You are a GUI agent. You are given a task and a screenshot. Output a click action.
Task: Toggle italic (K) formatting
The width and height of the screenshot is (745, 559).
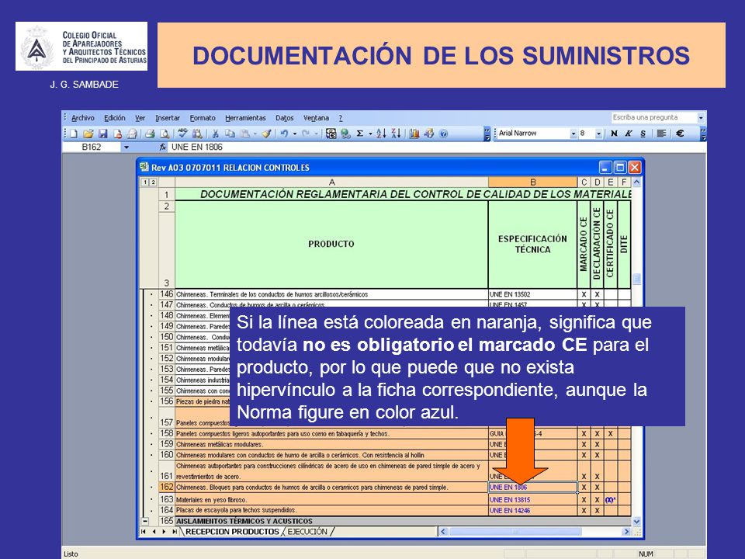click(x=629, y=134)
